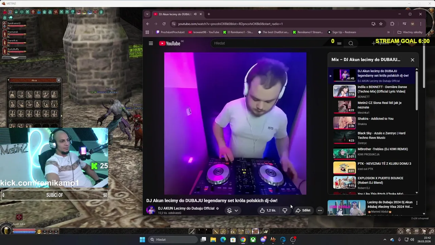The image size is (435, 245).
Task: Open the Chrome profile avatar M
Action: [413, 24]
